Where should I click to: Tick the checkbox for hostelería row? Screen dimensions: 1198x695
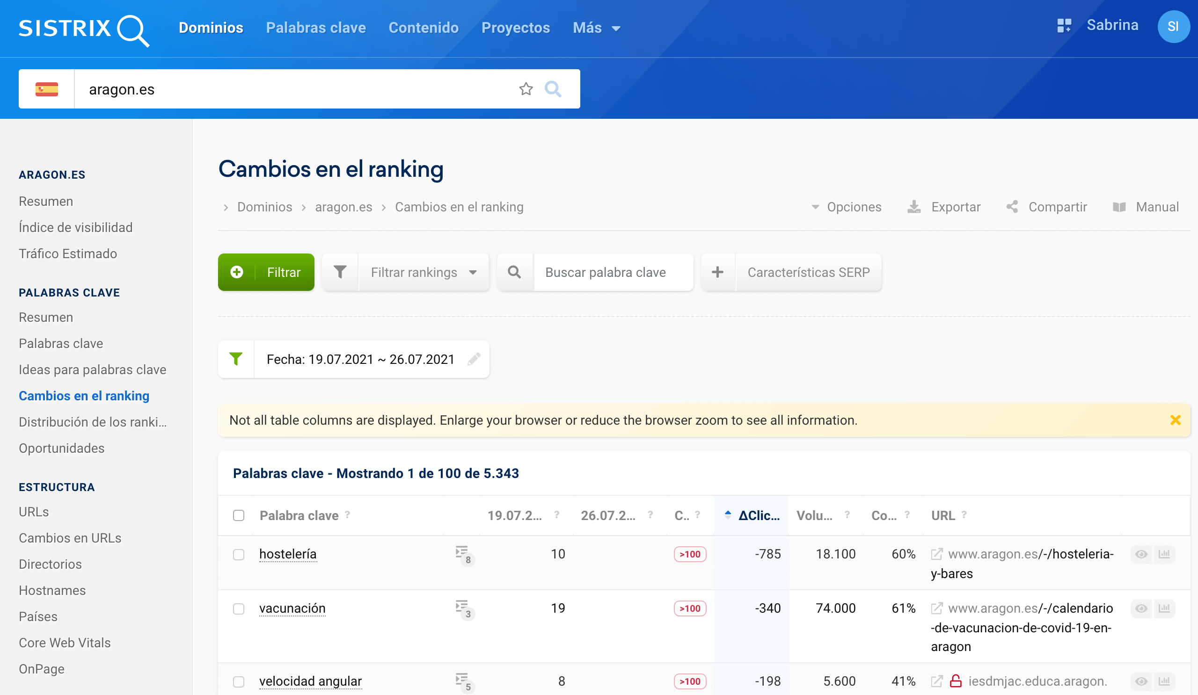point(239,554)
